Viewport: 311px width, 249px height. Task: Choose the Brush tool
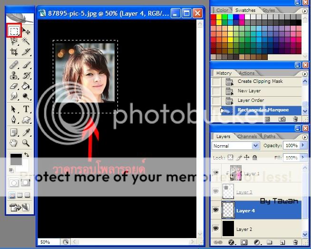(x=26, y=65)
